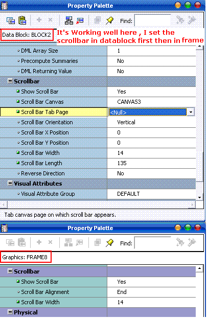Click Copy Properties icon in top palette
Screen dimensions: 208x318
pos(11,20)
